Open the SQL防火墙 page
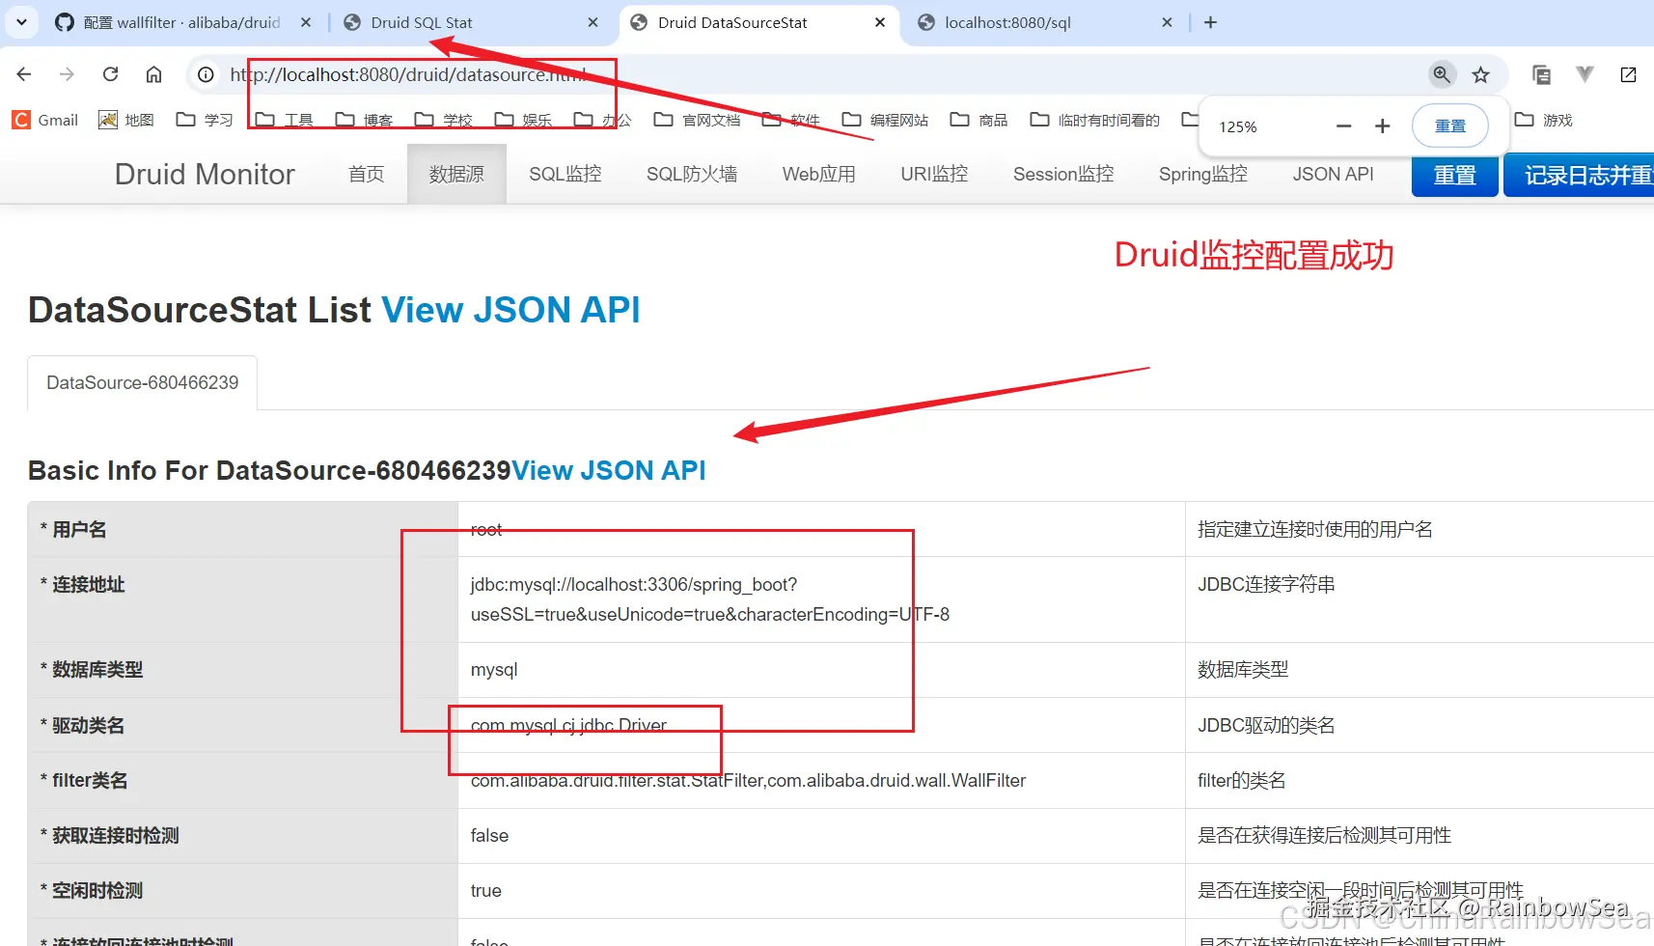1654x946 pixels. click(x=692, y=174)
